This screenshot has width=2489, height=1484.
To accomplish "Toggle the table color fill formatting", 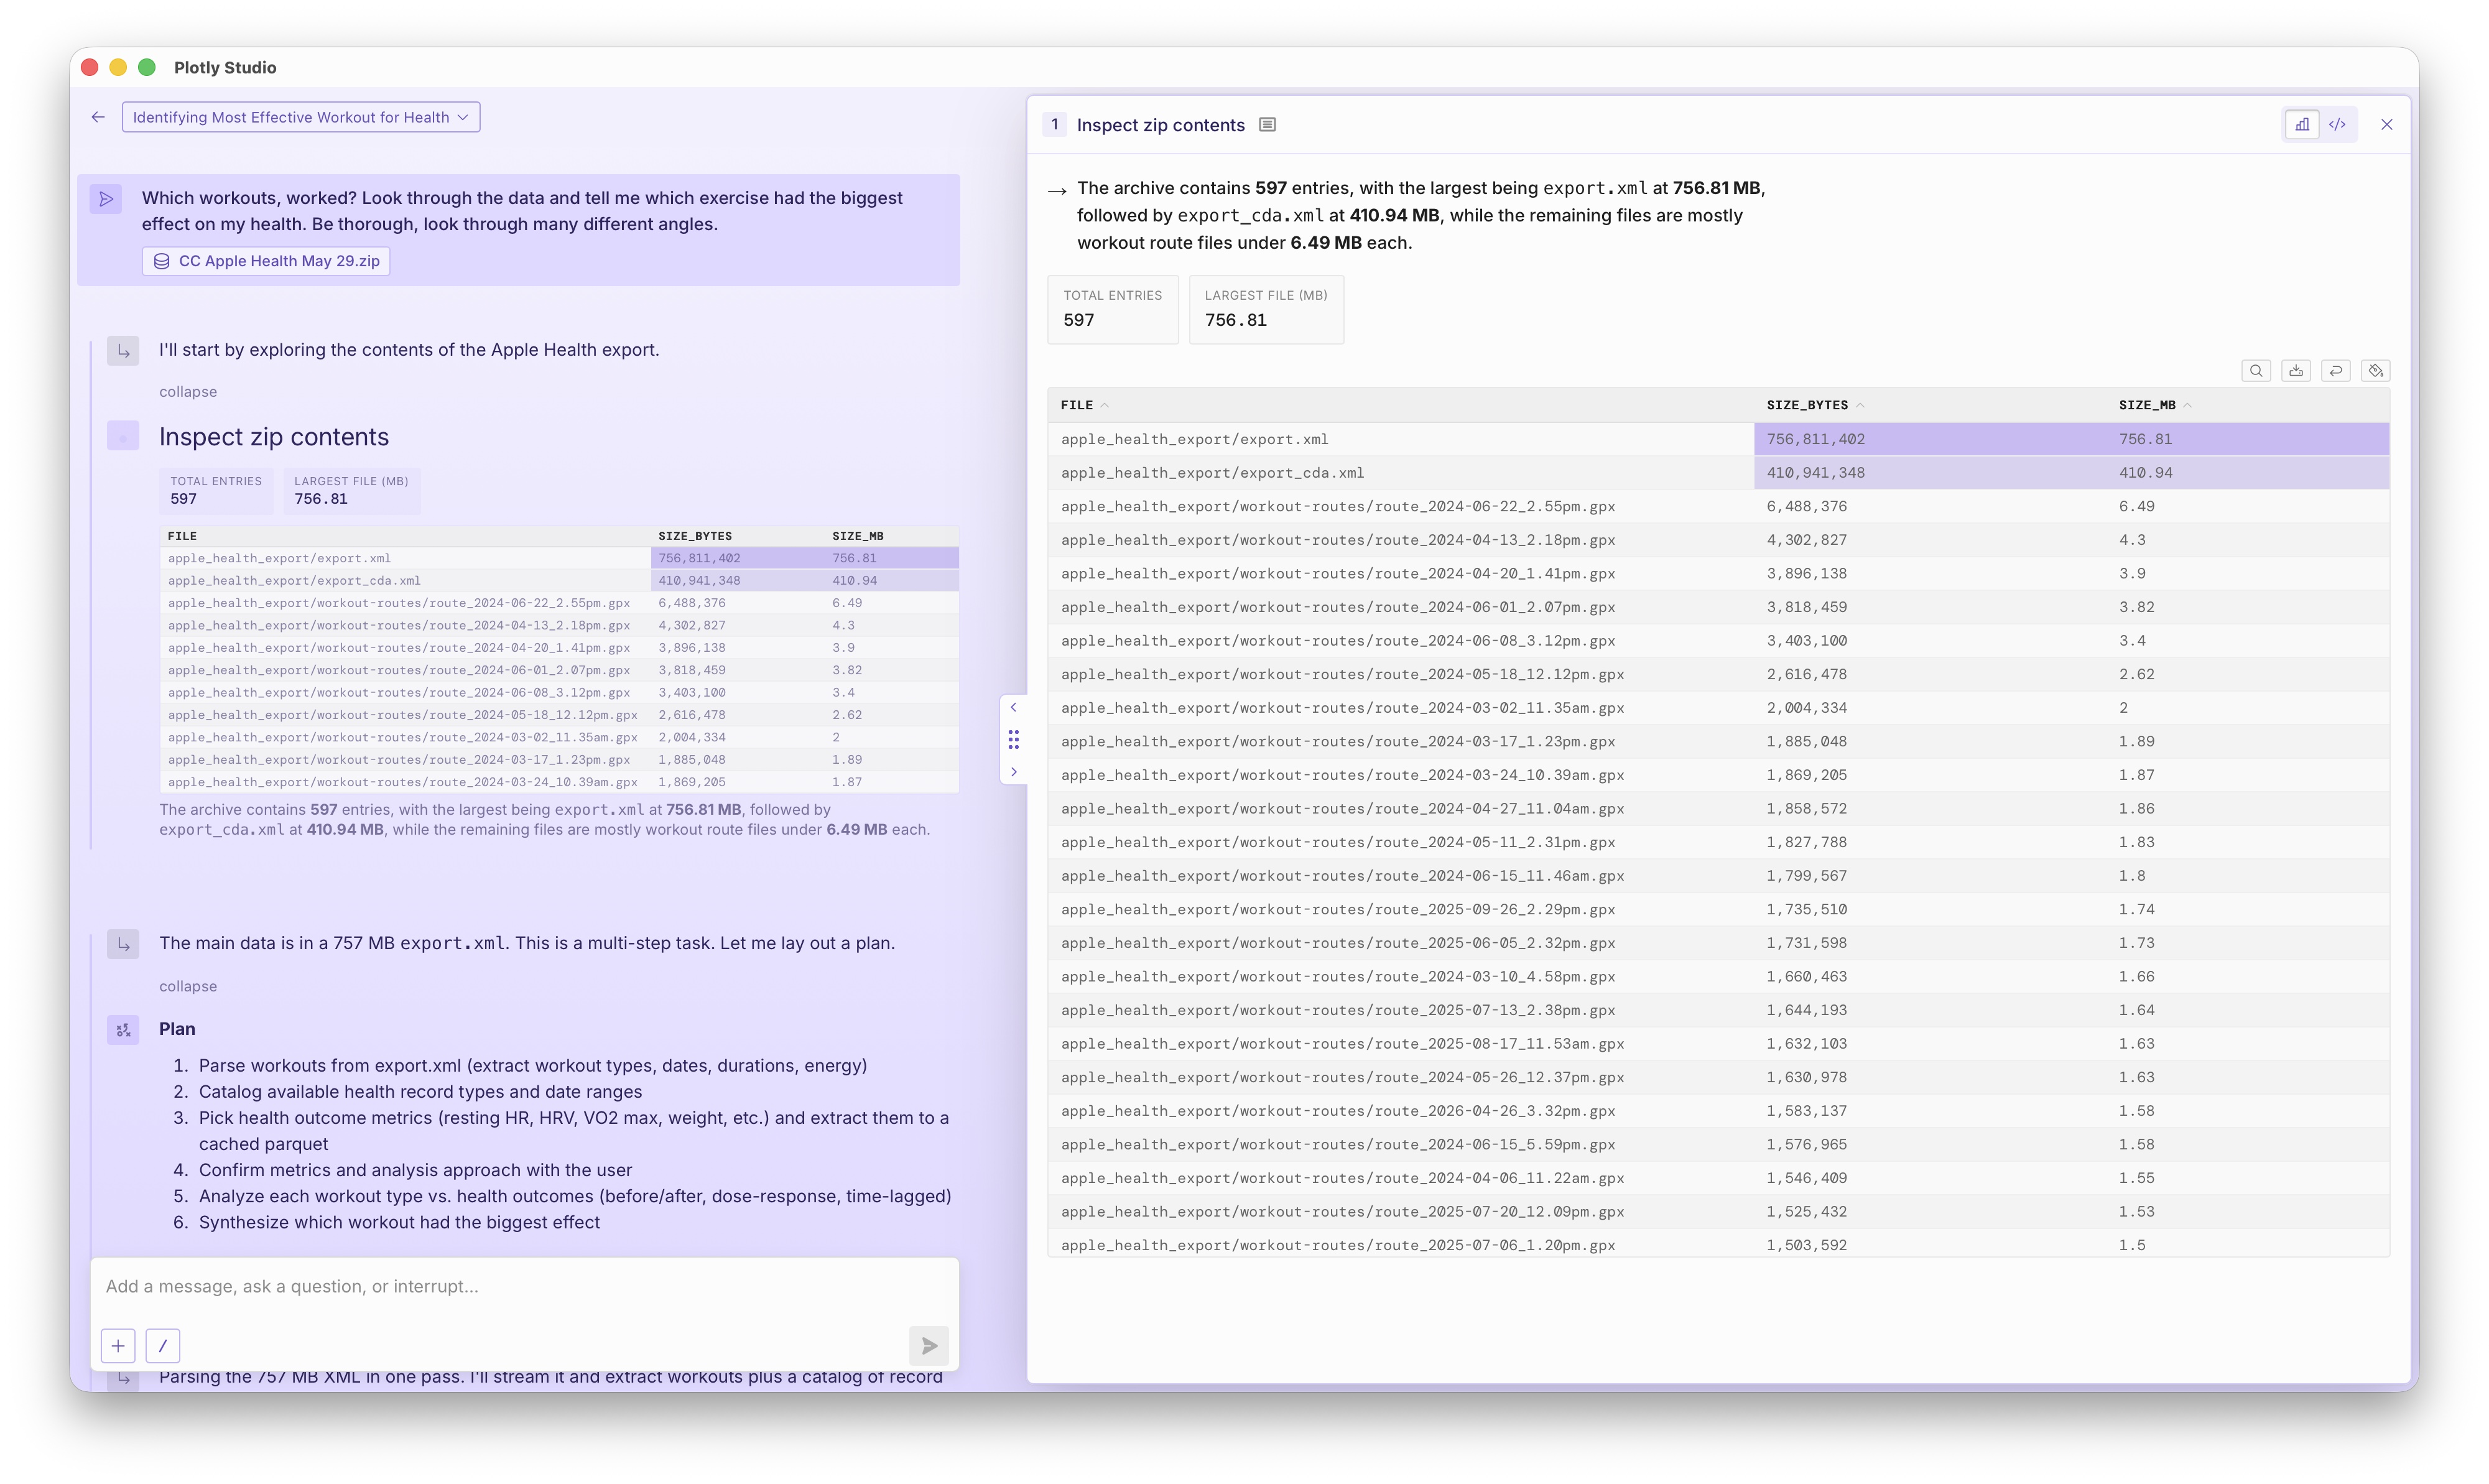I will coord(2376,371).
